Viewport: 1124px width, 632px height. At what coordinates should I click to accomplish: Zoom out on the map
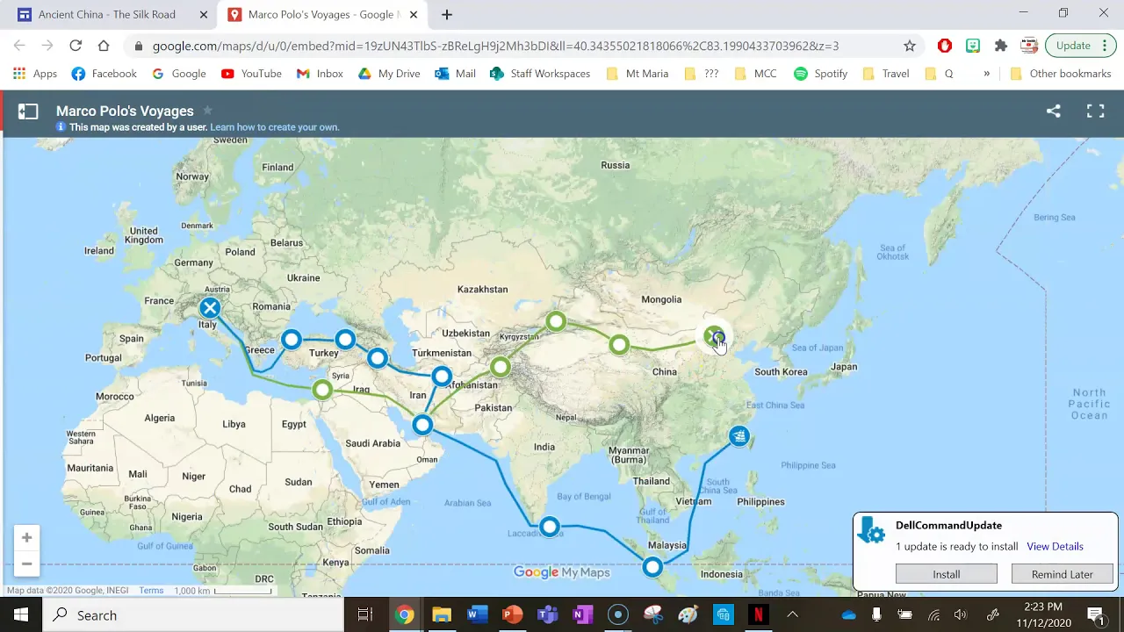pos(26,564)
